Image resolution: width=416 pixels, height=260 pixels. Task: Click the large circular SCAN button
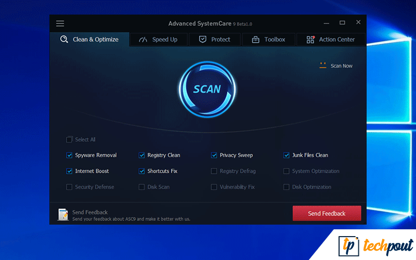pos(207,88)
